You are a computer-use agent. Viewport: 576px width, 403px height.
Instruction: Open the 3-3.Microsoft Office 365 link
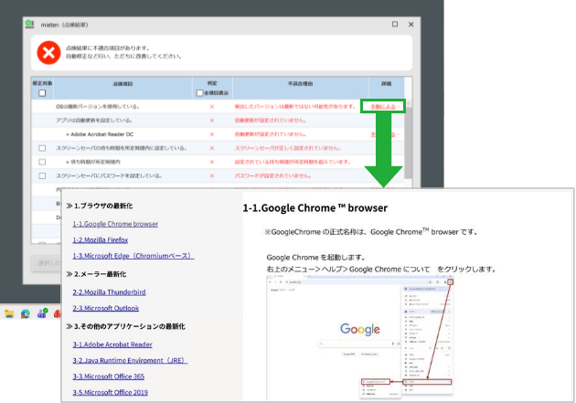point(109,376)
